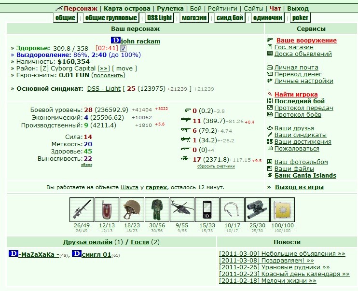Click the icon beside Протокол боёв
358x291 pixels.
click(270, 114)
